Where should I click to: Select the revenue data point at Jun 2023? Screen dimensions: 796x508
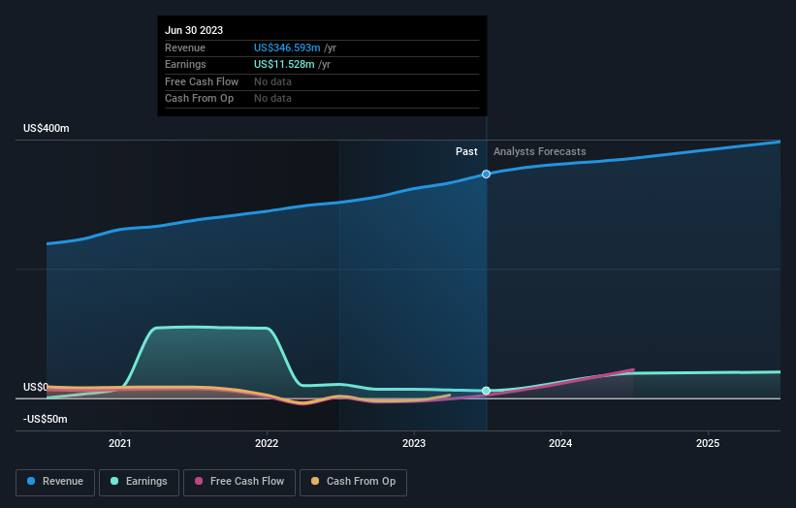pos(486,175)
